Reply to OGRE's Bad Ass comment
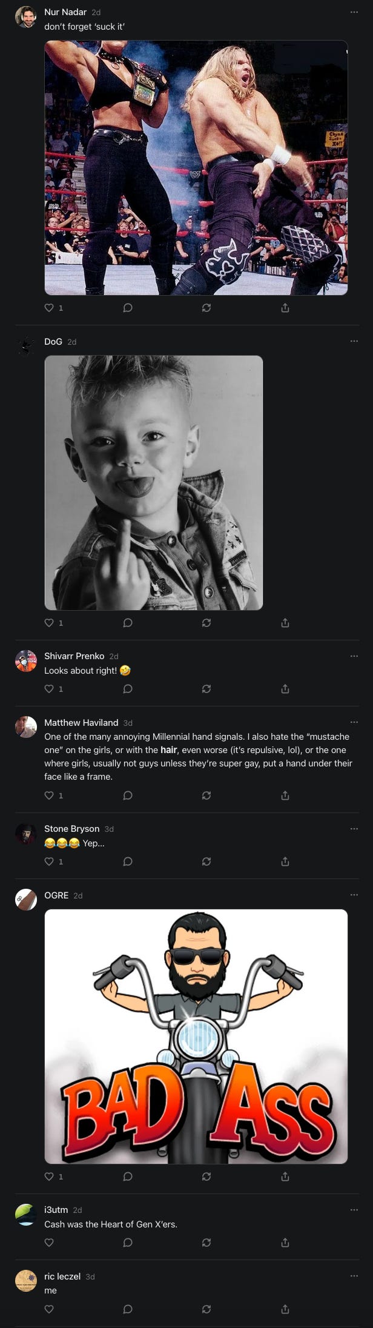The width and height of the screenshot is (373, 1328). point(128,1177)
